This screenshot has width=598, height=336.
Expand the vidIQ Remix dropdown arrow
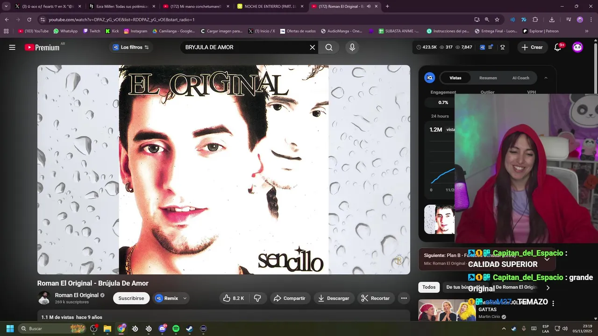tap(185, 298)
